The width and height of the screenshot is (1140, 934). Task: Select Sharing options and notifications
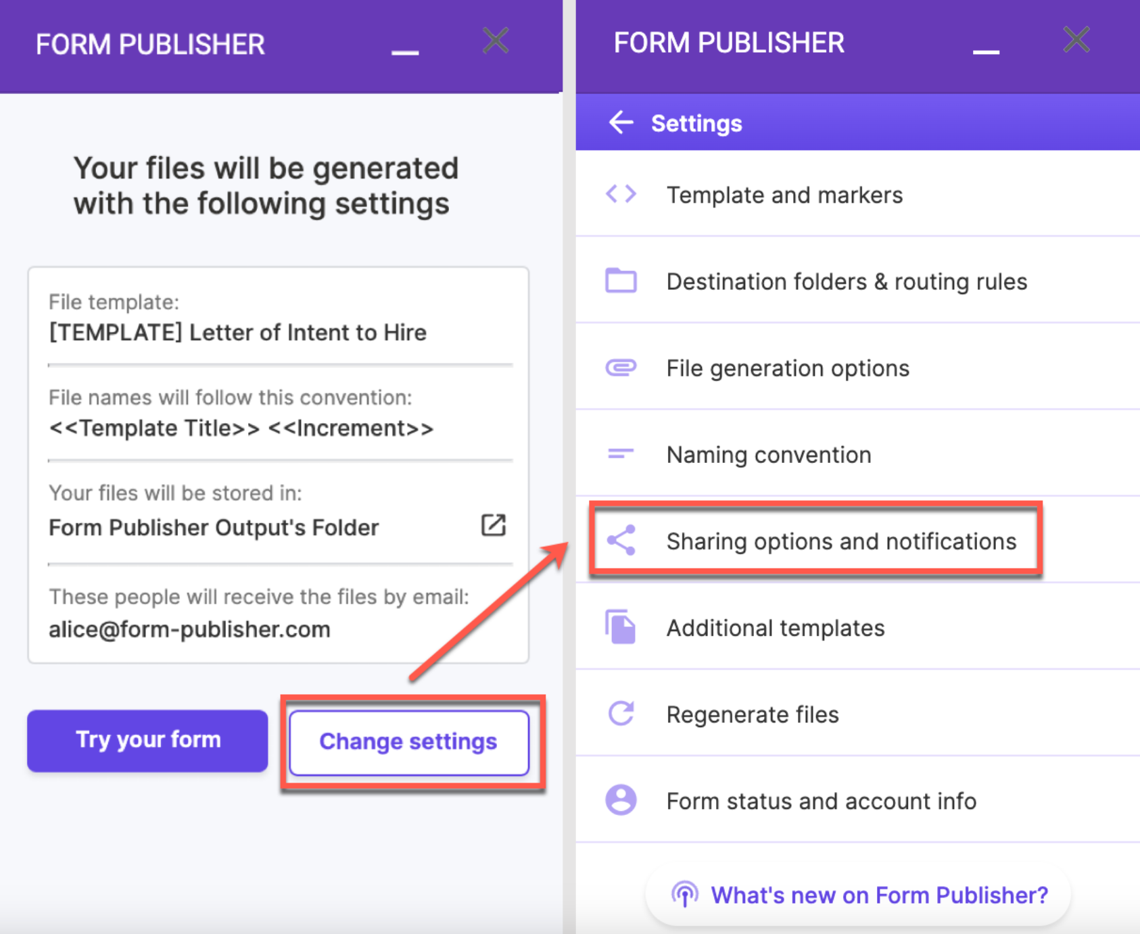point(857,541)
